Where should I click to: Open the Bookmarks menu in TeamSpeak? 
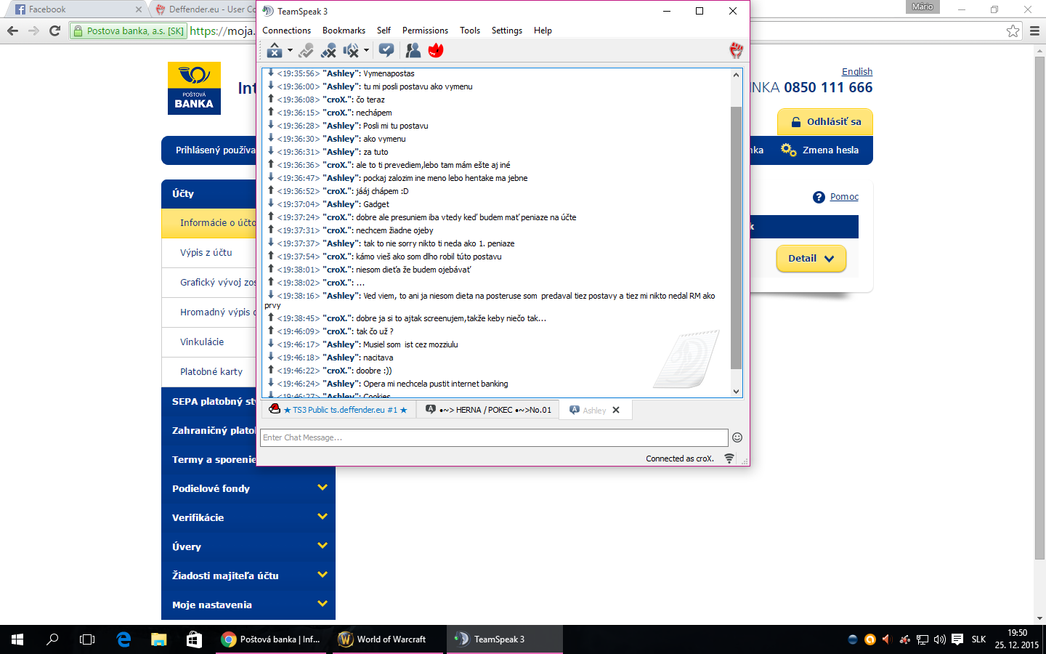pos(344,31)
